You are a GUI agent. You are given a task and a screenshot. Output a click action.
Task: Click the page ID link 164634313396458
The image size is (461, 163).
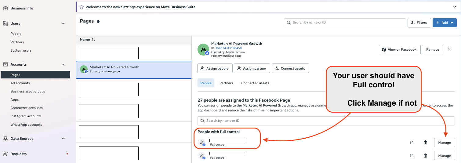229,48
